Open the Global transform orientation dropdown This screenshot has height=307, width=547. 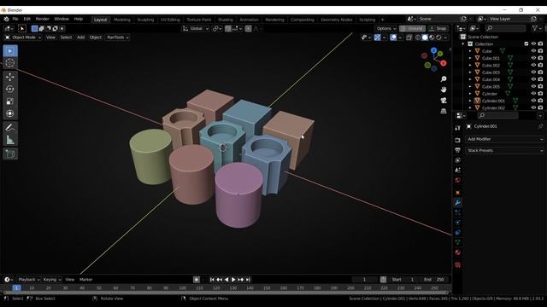[x=196, y=28]
